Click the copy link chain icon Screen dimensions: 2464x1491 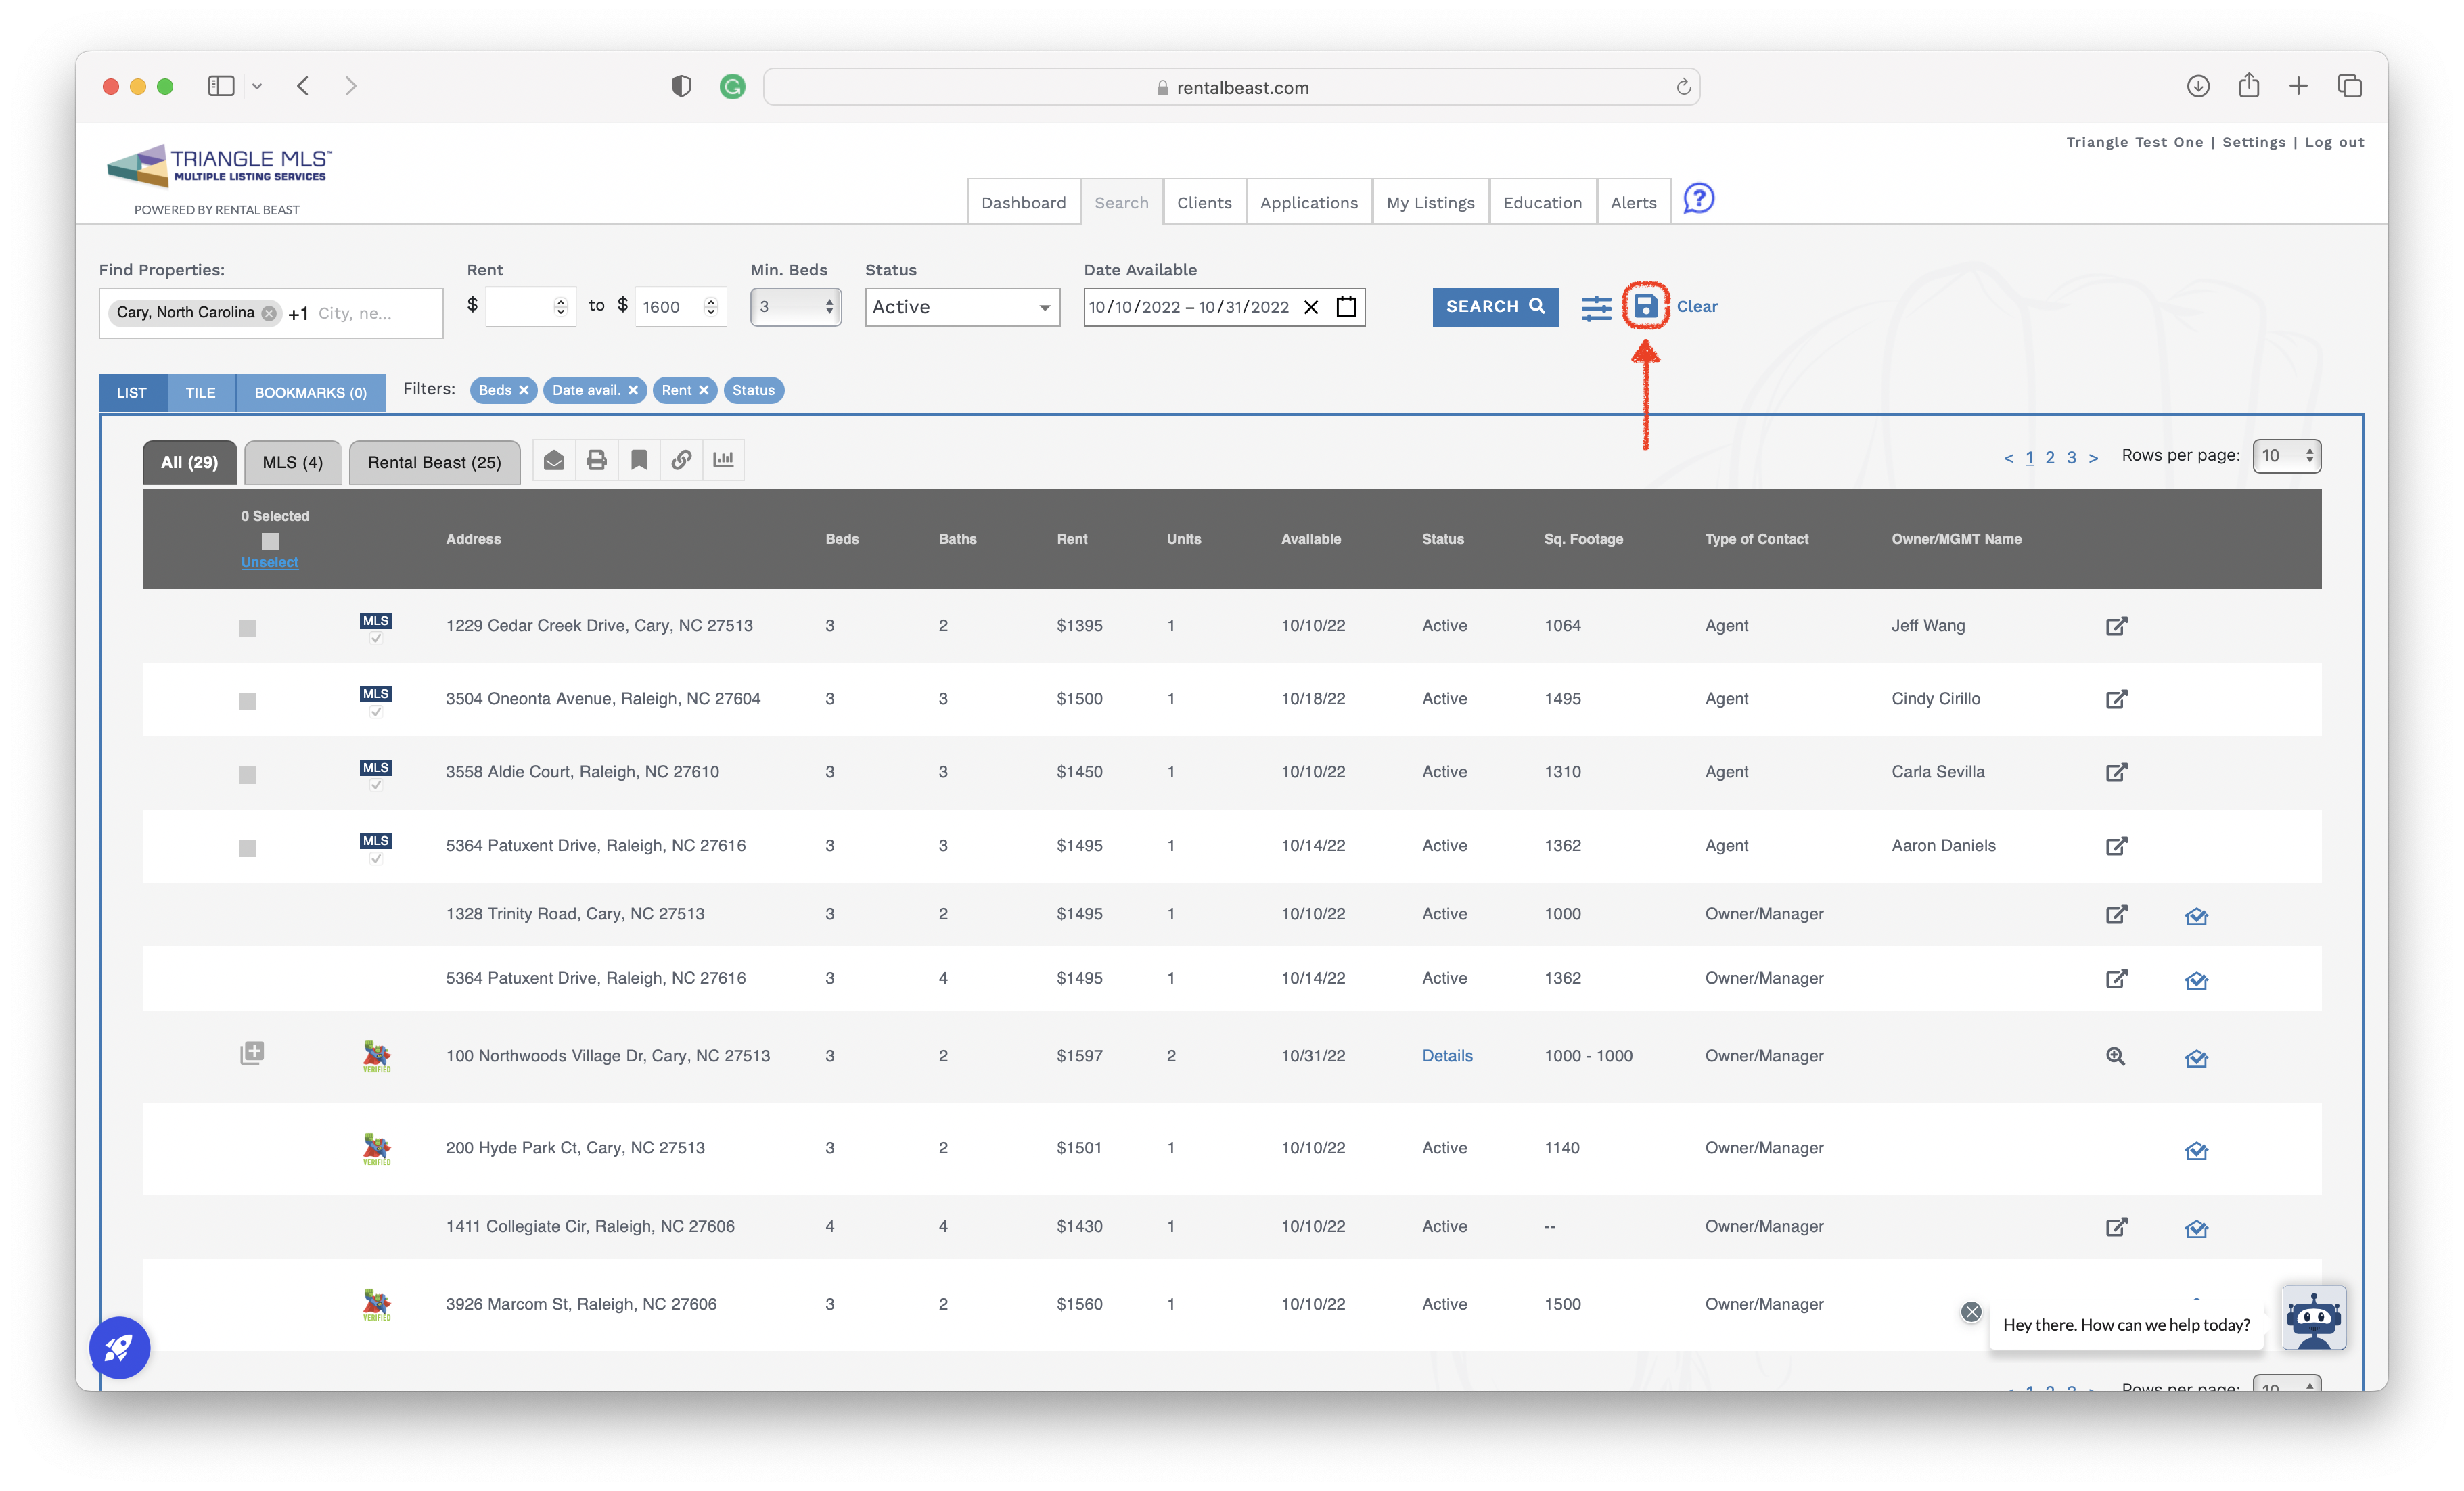click(681, 460)
